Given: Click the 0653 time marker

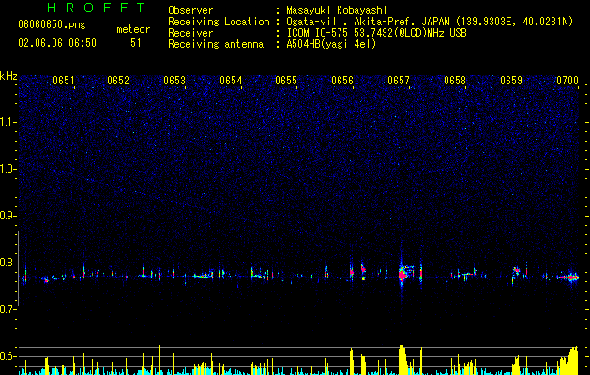Looking at the screenshot, I should coord(174,81).
